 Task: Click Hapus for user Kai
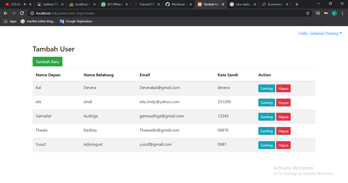(x=283, y=88)
